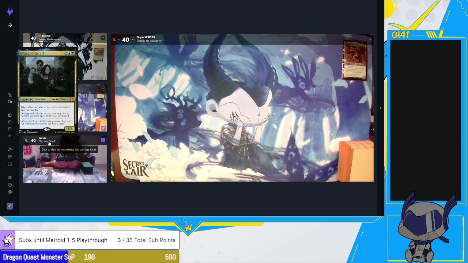The width and height of the screenshot is (468, 263).
Task: Click muted mic icon on SuperWill123 panel
Action: (x=114, y=39)
